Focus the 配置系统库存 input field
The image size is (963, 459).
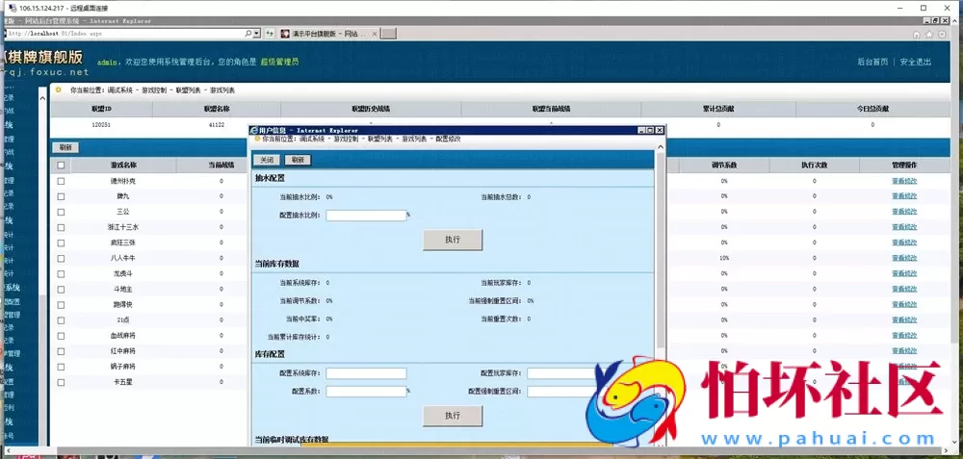pos(366,373)
